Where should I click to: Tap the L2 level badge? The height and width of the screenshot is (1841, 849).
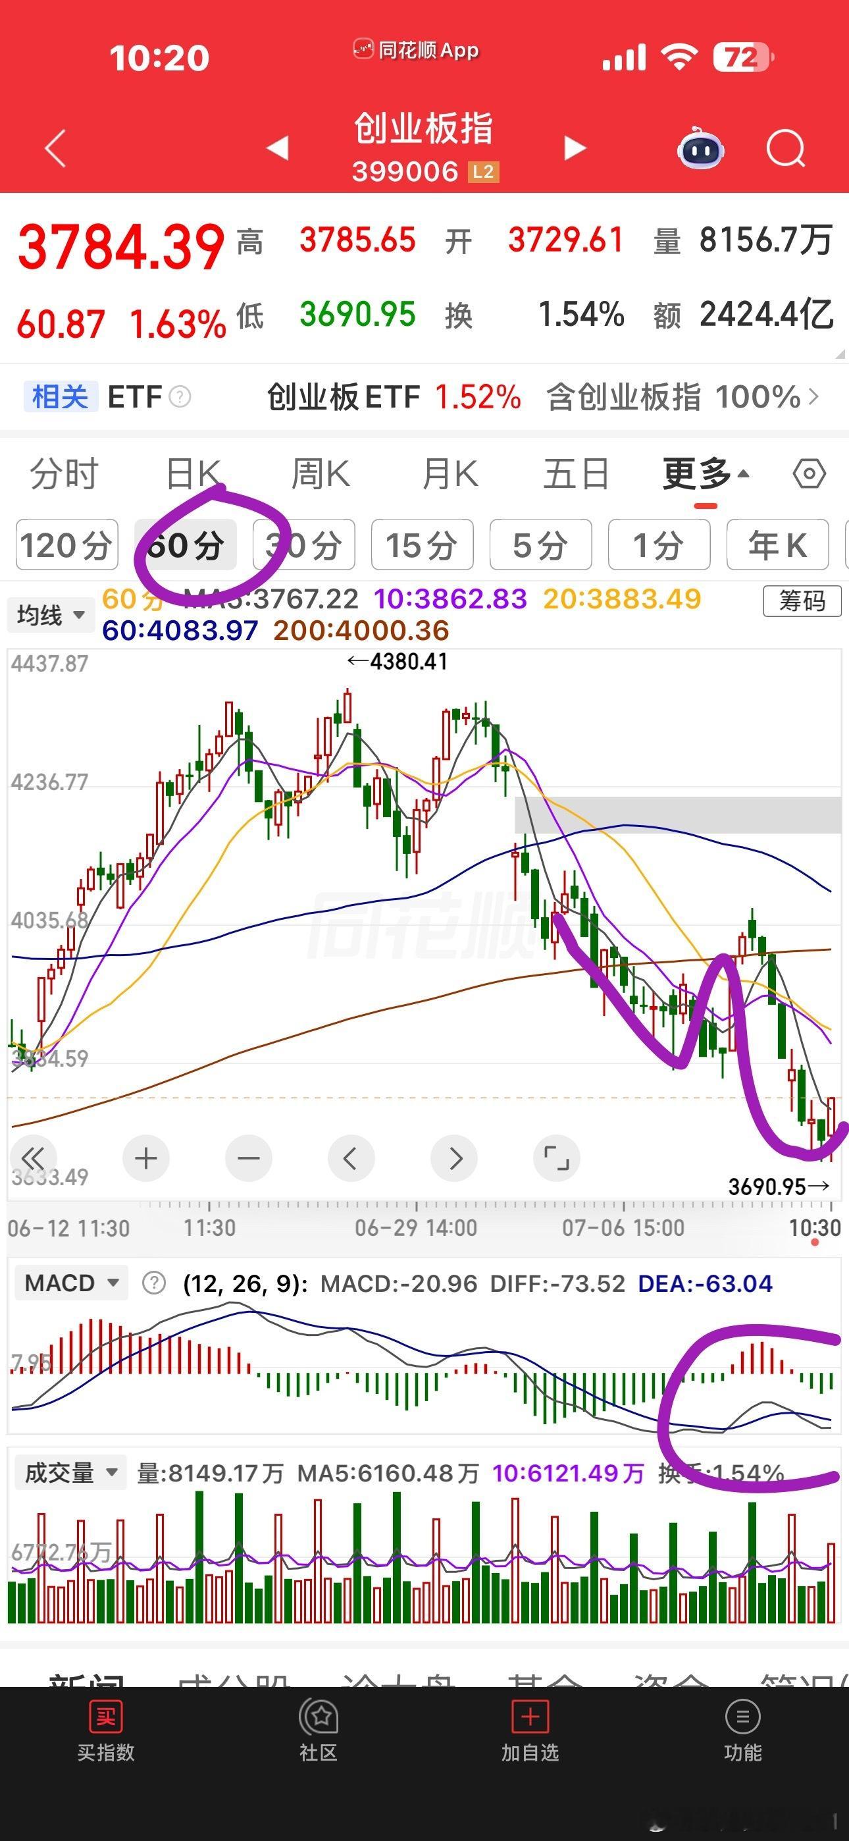(483, 173)
